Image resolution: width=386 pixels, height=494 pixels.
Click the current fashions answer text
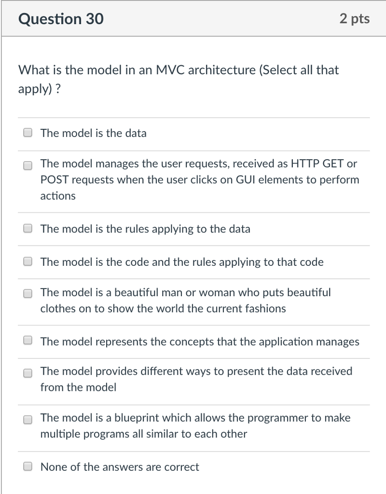tap(186, 300)
